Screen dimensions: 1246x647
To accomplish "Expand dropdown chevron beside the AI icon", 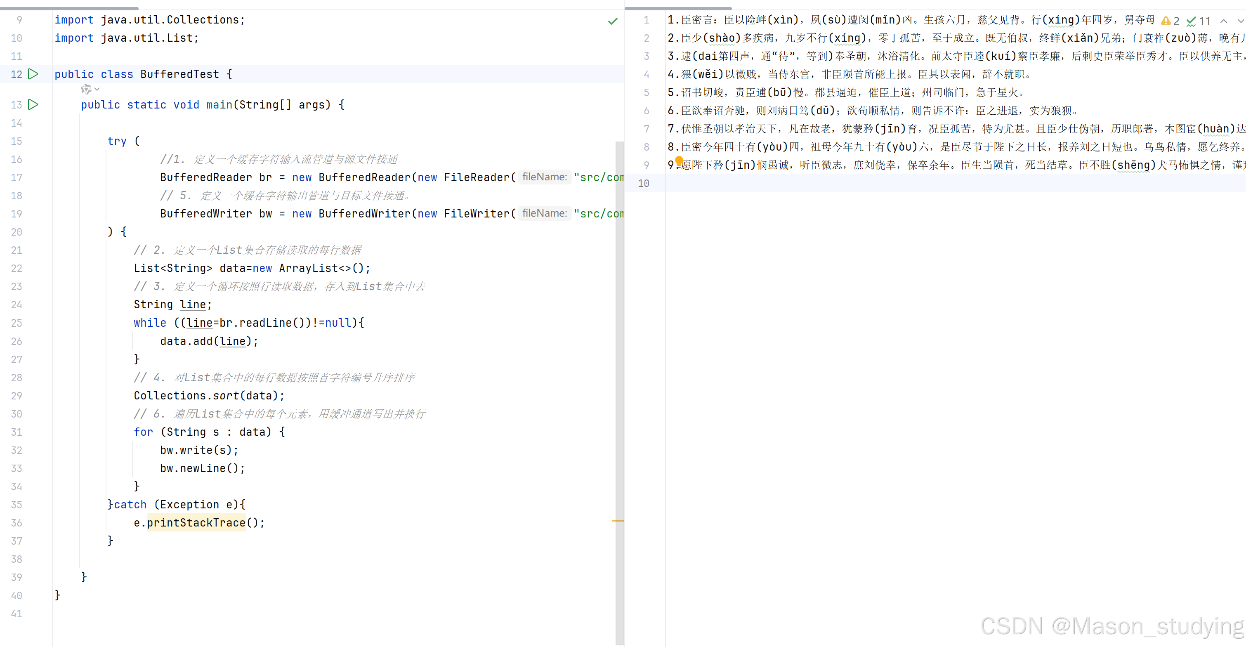I will coord(97,89).
